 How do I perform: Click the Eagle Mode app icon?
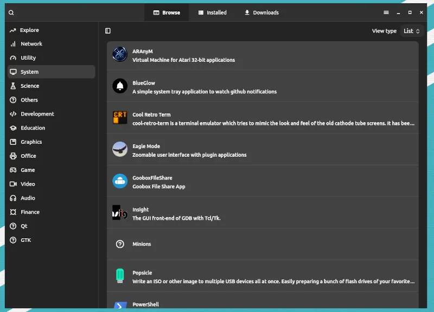120,149
